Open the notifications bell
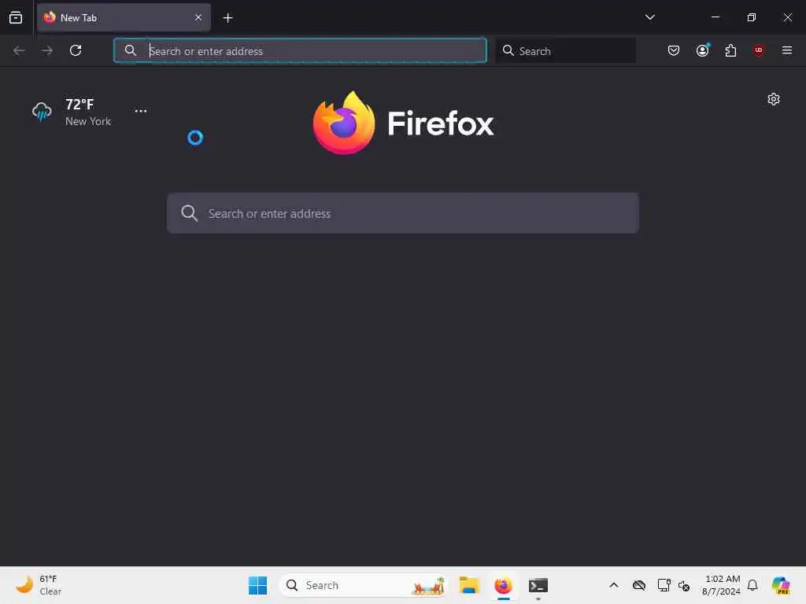The width and height of the screenshot is (806, 604). (x=752, y=585)
